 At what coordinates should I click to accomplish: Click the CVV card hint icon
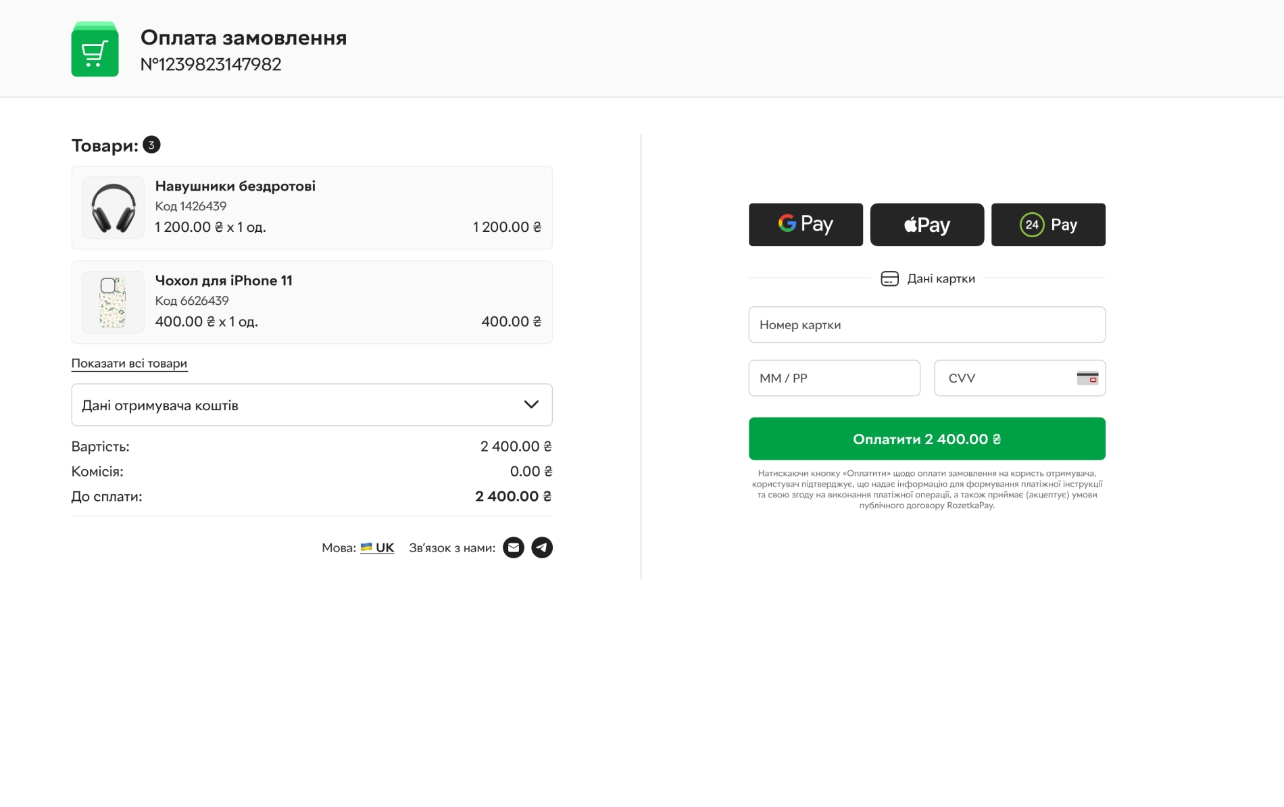click(x=1087, y=378)
